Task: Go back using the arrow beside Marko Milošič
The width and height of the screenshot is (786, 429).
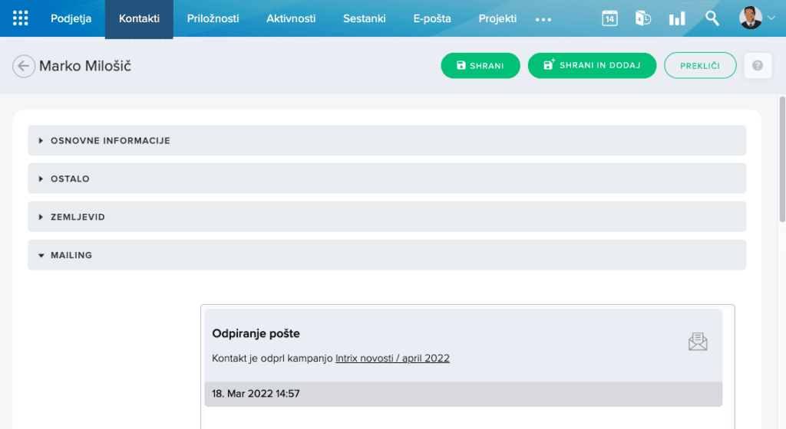Action: (23, 66)
